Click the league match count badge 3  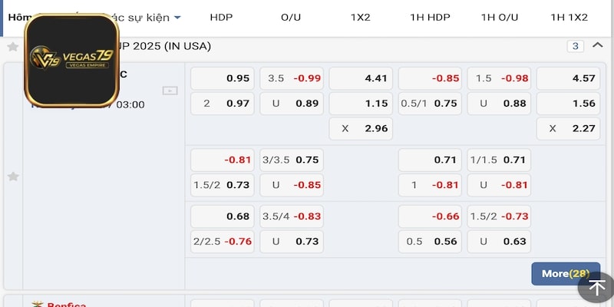coord(575,46)
